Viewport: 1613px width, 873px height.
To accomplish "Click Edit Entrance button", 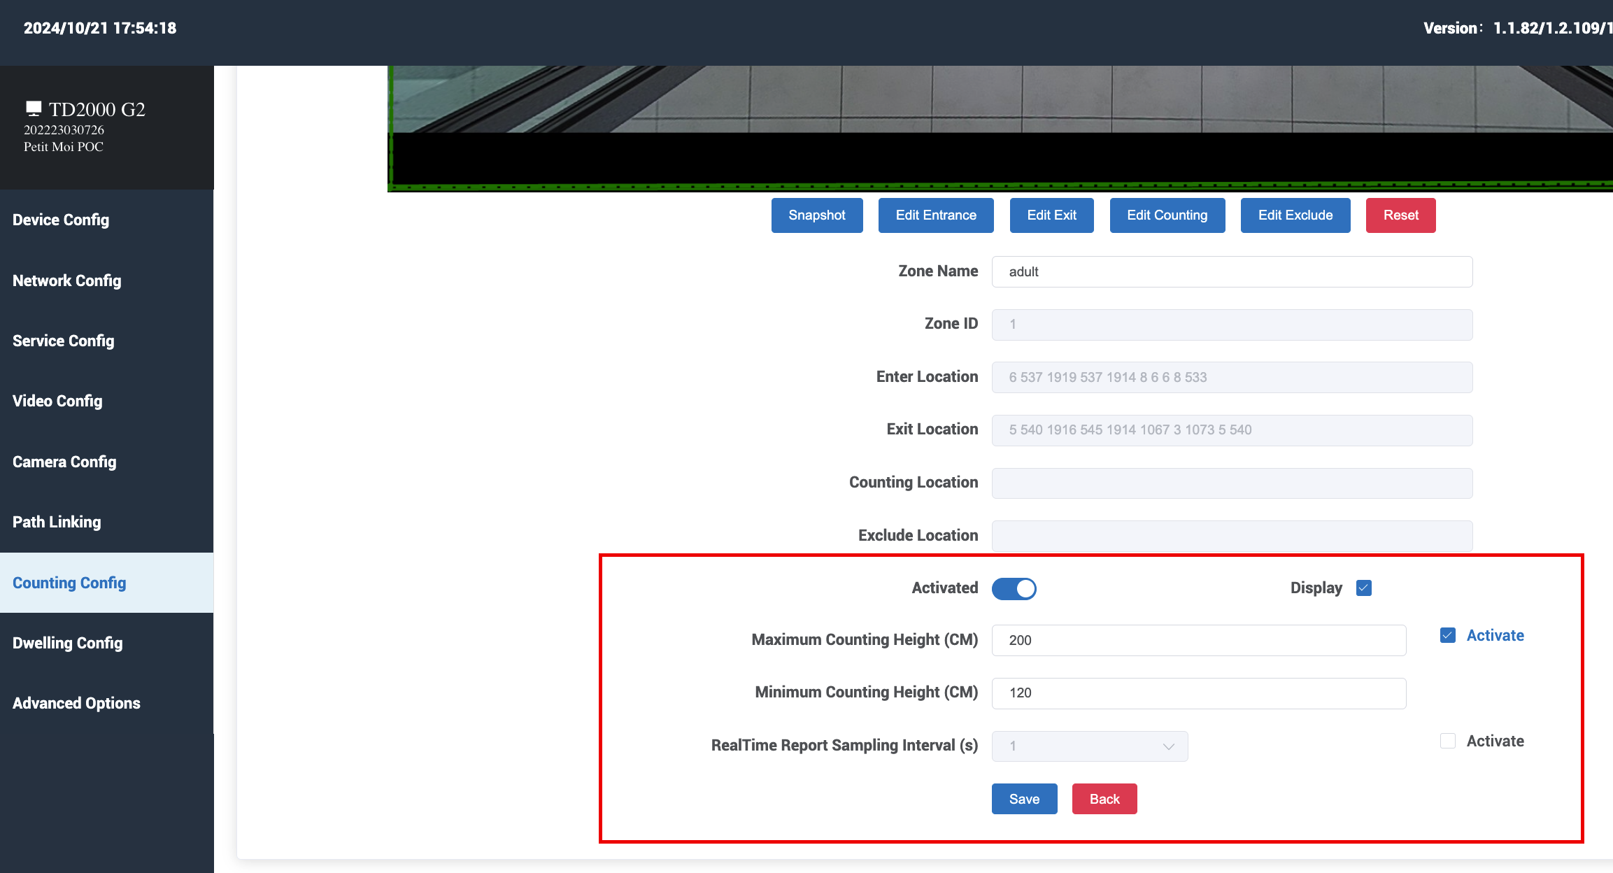I will (935, 215).
